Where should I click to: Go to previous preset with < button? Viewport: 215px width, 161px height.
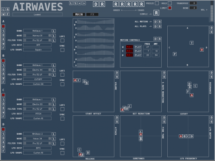pos(80,3)
